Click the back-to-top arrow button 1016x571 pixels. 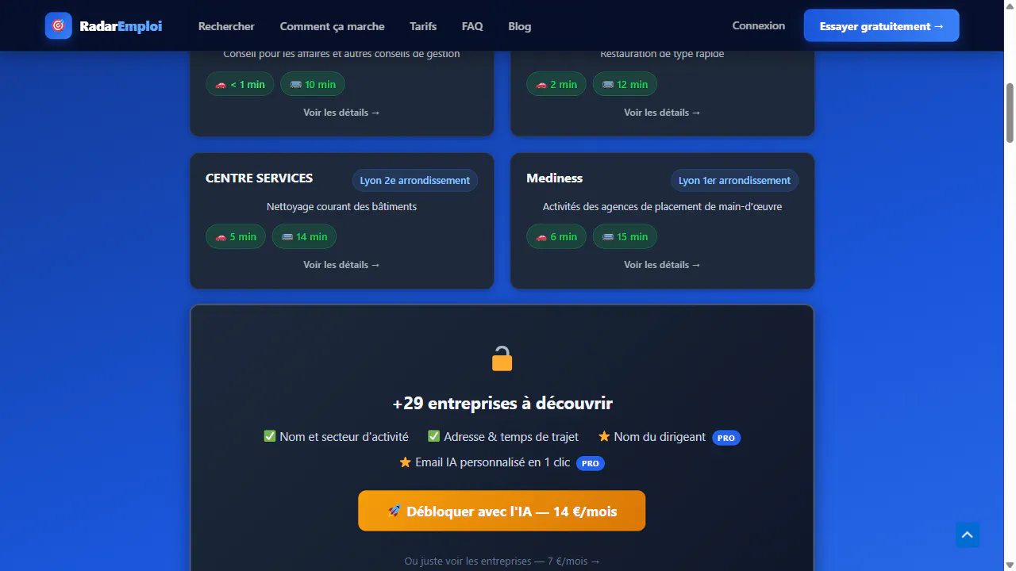click(968, 535)
